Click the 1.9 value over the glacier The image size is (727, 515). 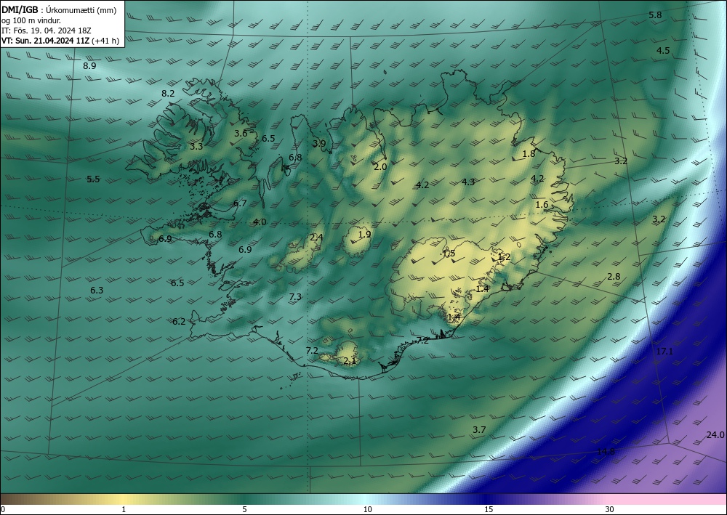coord(365,235)
